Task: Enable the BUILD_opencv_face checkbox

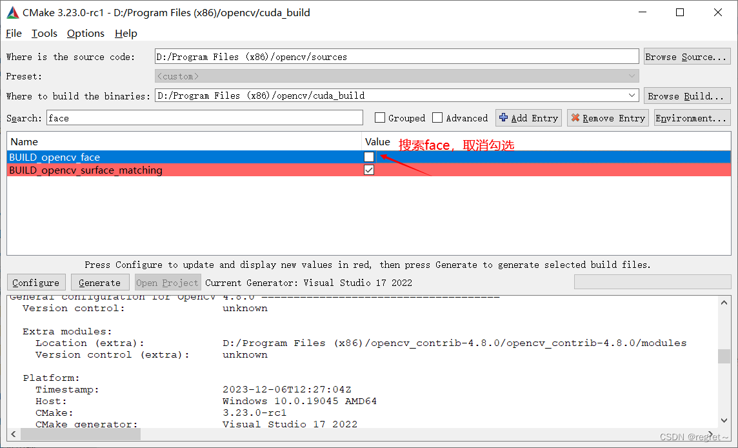Action: (x=368, y=156)
